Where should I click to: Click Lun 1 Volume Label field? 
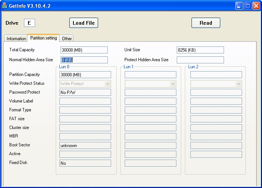click(151, 101)
